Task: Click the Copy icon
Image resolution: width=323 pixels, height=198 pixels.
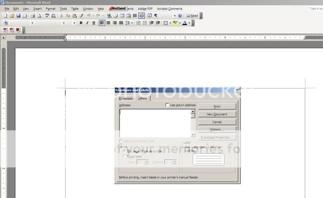Action: 68,16
